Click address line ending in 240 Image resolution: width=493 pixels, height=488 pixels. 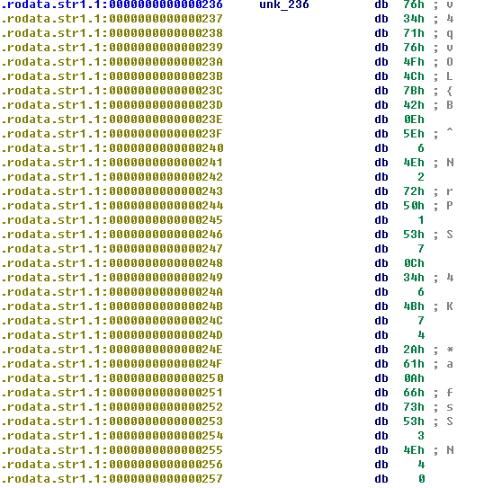click(112, 148)
